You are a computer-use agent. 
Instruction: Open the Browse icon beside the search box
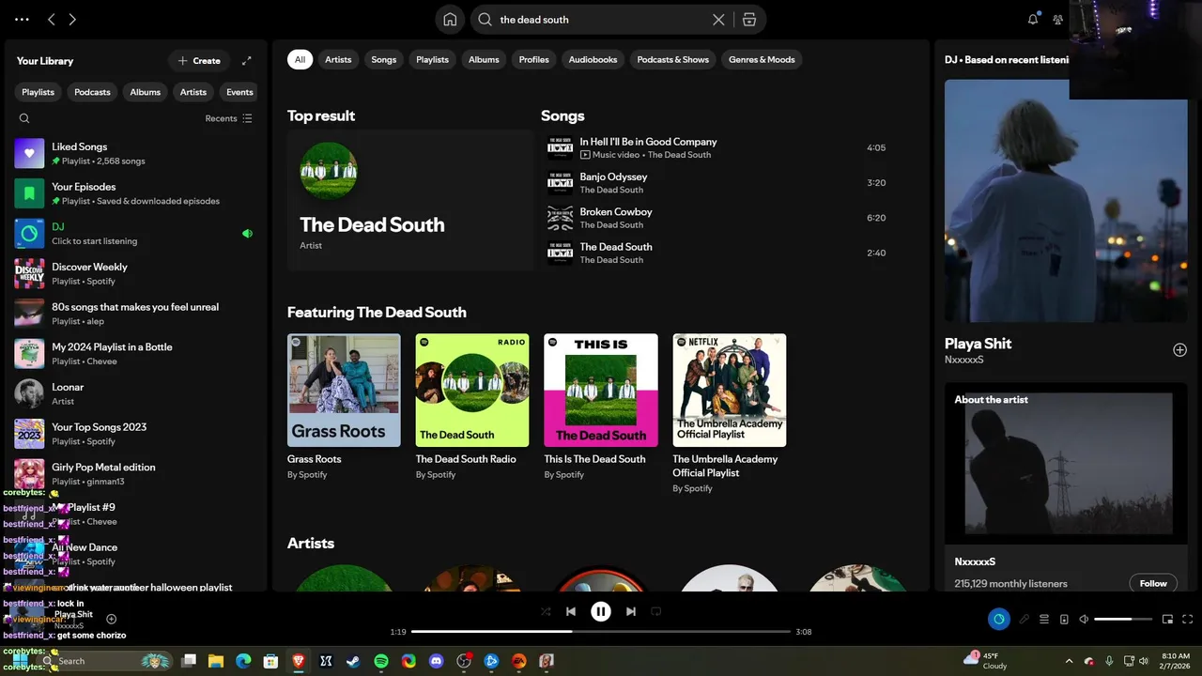point(748,19)
